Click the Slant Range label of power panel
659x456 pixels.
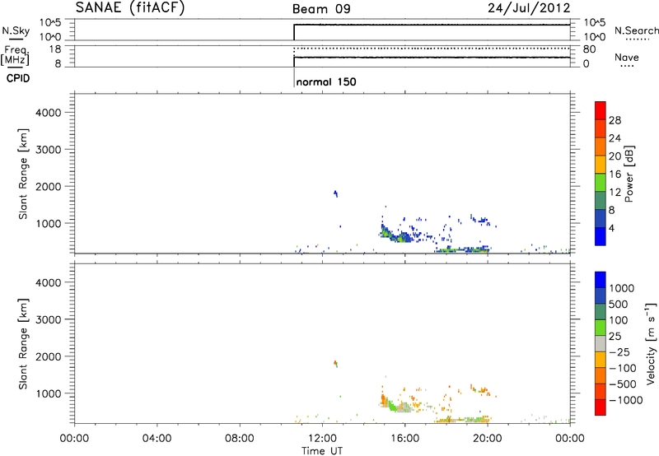click(x=23, y=174)
